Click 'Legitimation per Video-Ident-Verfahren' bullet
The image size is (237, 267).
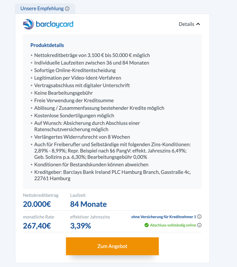[x=78, y=78]
